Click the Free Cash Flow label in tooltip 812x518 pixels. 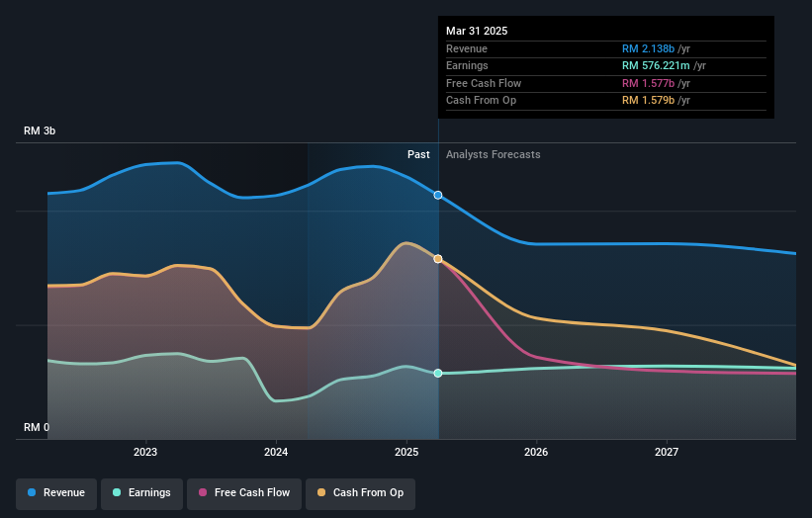point(484,83)
